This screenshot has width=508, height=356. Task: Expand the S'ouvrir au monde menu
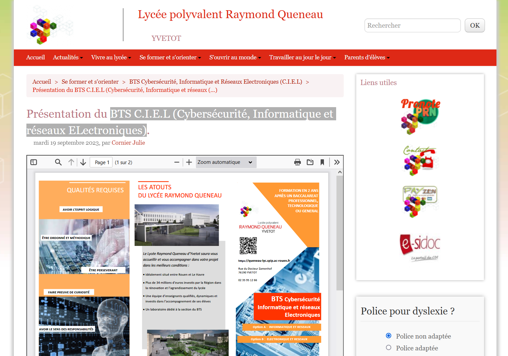click(235, 57)
